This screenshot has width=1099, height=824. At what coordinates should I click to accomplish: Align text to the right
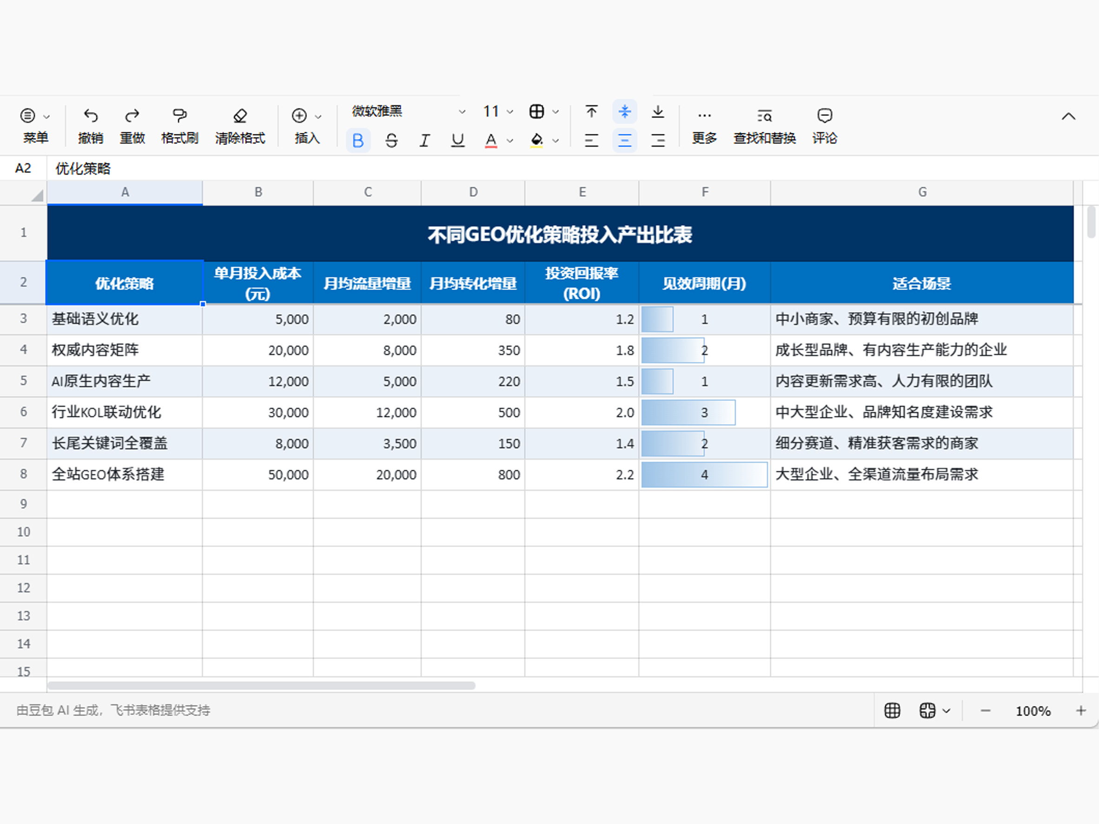(658, 140)
